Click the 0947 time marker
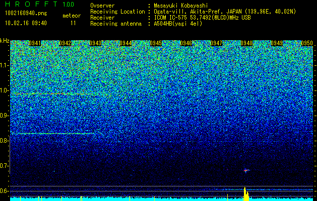Viewport: 317px width, 201px height. click(216, 43)
